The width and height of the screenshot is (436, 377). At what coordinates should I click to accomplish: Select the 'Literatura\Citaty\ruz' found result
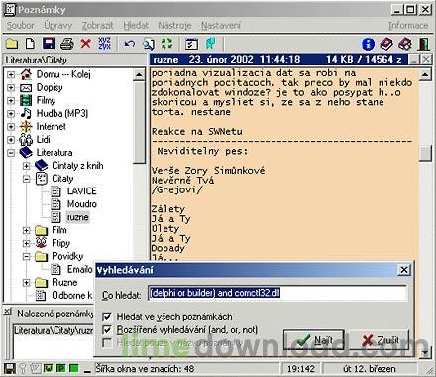[x=54, y=330]
